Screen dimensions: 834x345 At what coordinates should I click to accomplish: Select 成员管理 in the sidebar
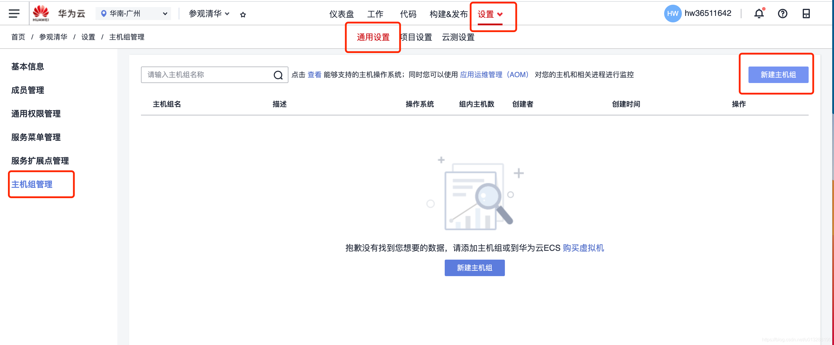tap(27, 90)
